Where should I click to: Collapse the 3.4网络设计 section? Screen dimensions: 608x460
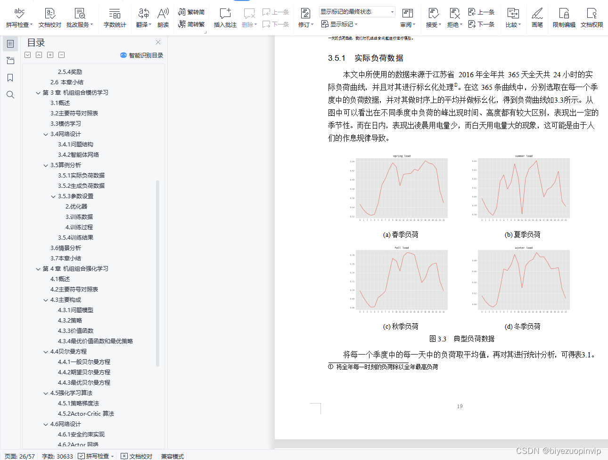[x=46, y=134]
